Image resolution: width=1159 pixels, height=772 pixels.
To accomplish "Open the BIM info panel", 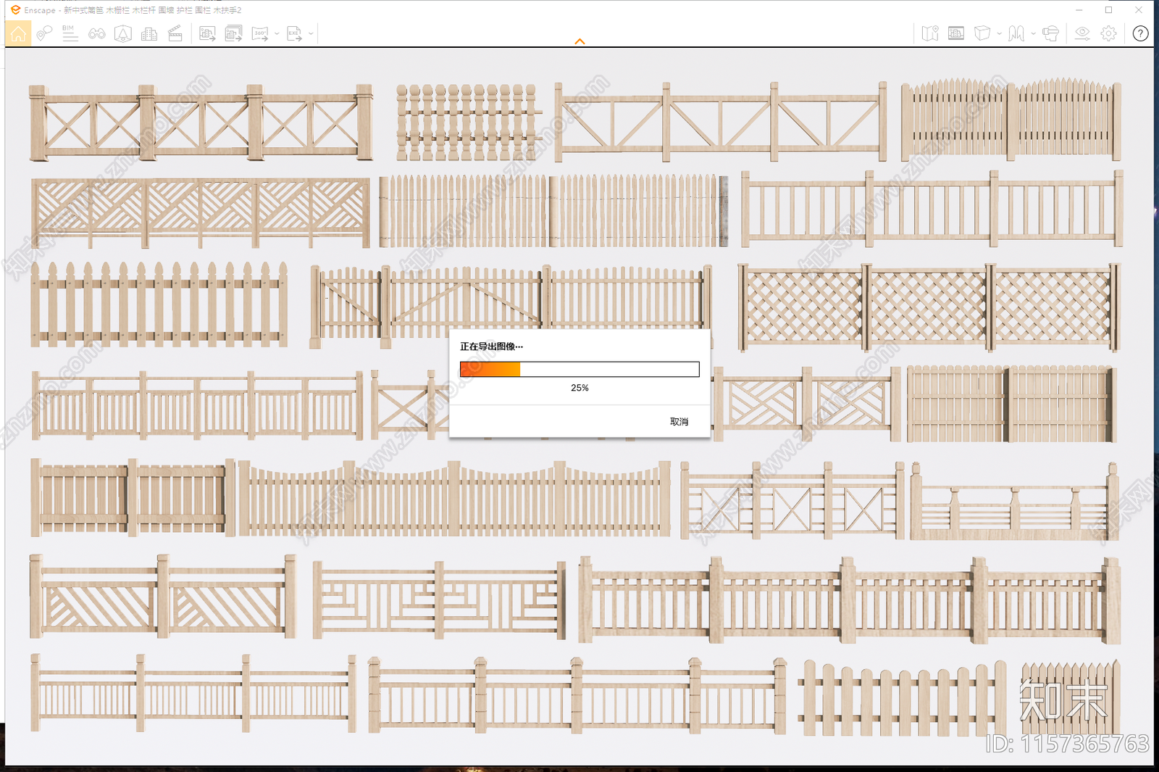I will pyautogui.click(x=70, y=33).
